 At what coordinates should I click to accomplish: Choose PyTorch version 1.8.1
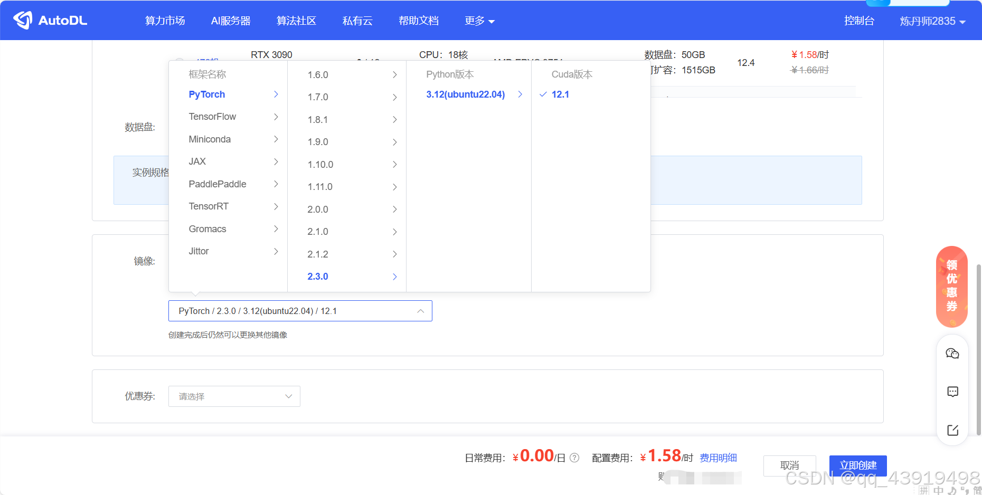347,120
